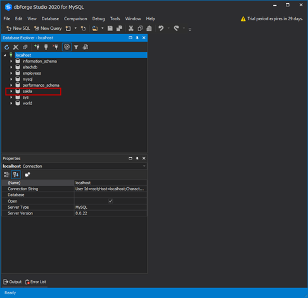This screenshot has width=308, height=298.
Task: Click the Save floppy disk icon
Action: 110,28
